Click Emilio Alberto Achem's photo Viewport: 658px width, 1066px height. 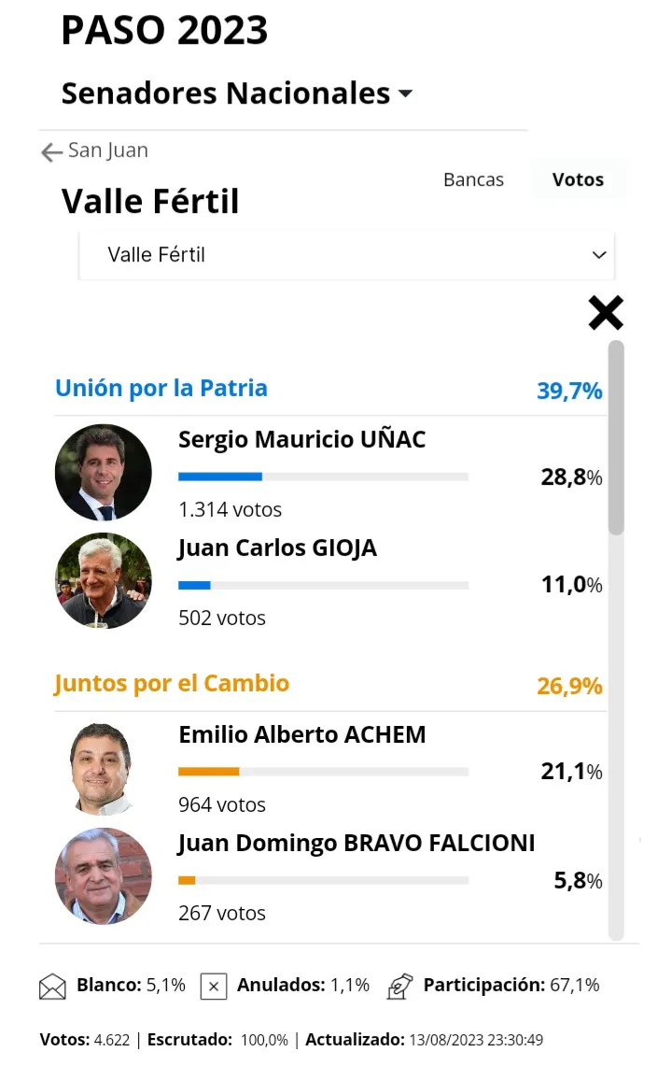click(x=103, y=767)
